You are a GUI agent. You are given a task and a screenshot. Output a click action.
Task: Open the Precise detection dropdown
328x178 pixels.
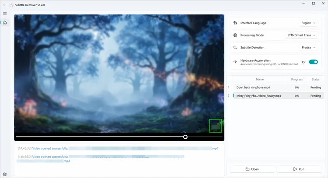tap(308, 48)
